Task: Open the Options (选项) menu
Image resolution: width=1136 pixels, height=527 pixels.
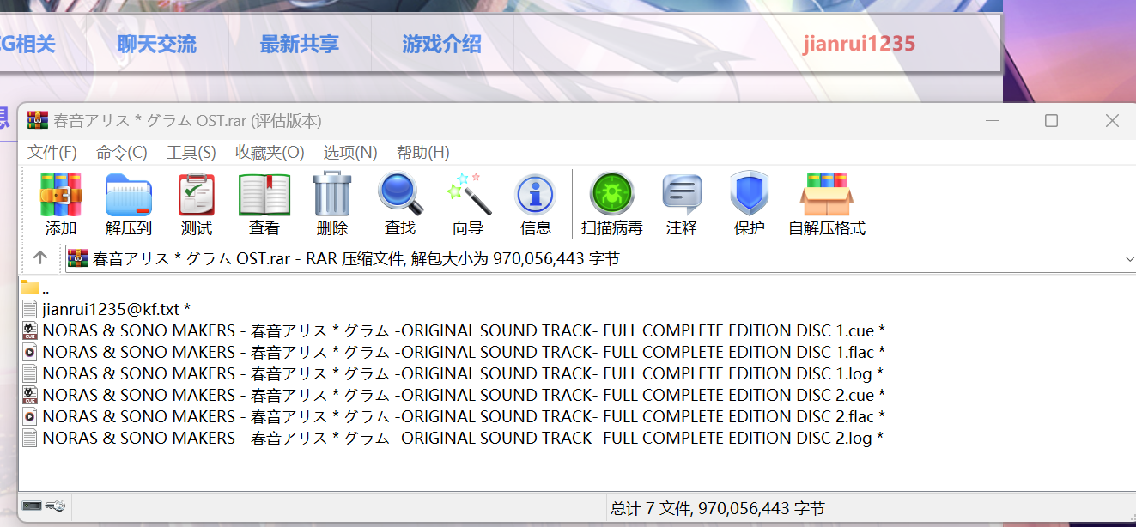Action: pyautogui.click(x=350, y=153)
